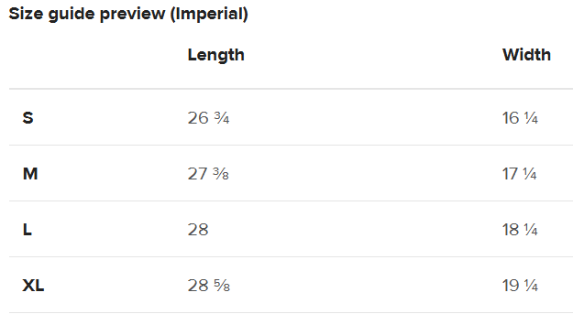Click the M size row label
This screenshot has height=336, width=573.
point(30,174)
